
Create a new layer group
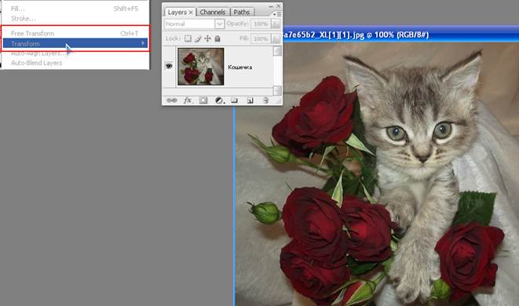234,100
